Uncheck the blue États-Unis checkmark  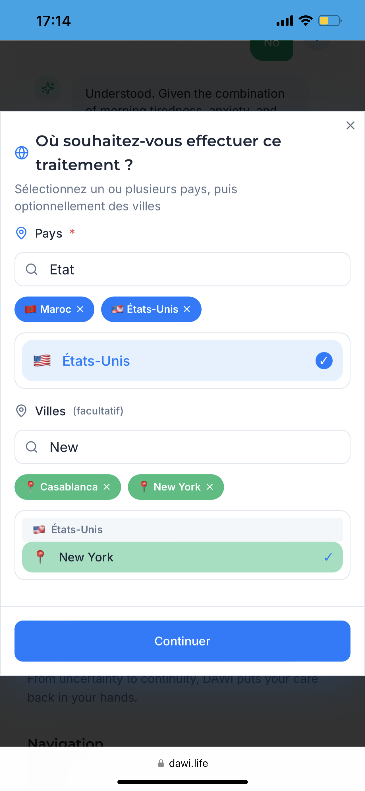[x=324, y=360]
